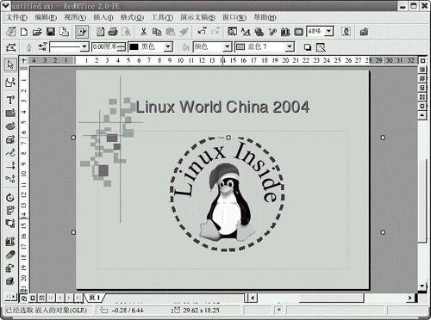Select the arrow selection tool
431x320 pixels.
click(x=10, y=65)
